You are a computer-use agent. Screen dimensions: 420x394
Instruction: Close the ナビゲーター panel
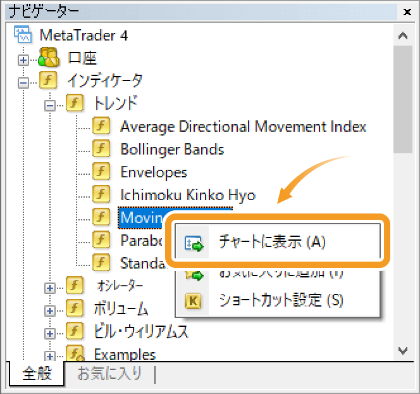(x=407, y=12)
